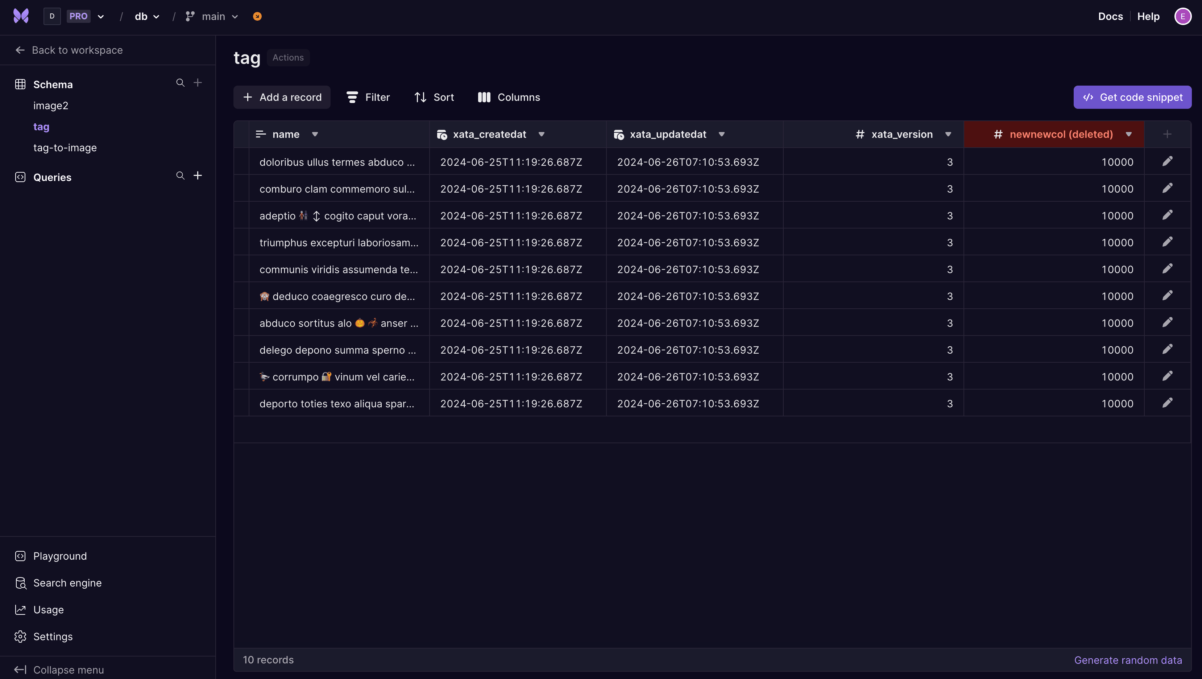The image size is (1202, 679).
Task: Click the Queries section in sidebar
Action: [x=52, y=177]
